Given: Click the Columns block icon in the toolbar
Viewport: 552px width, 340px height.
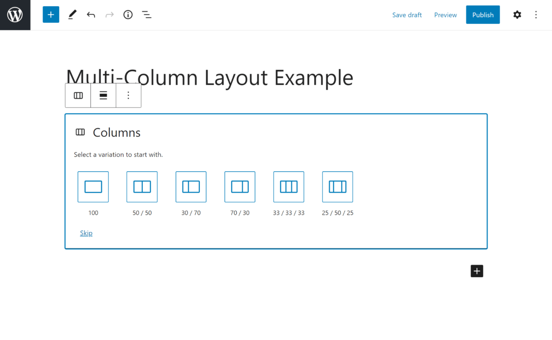Looking at the screenshot, I should (x=78, y=95).
